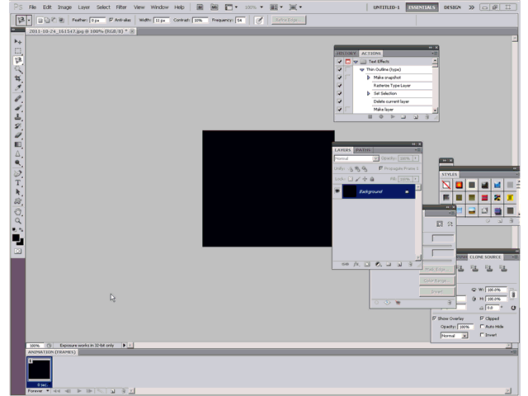Apply the red style swatch in Styles panel
This screenshot has height=396, width=528.
tap(484, 198)
